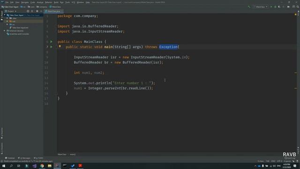Open the Terminal tool window

[x=10, y=158]
